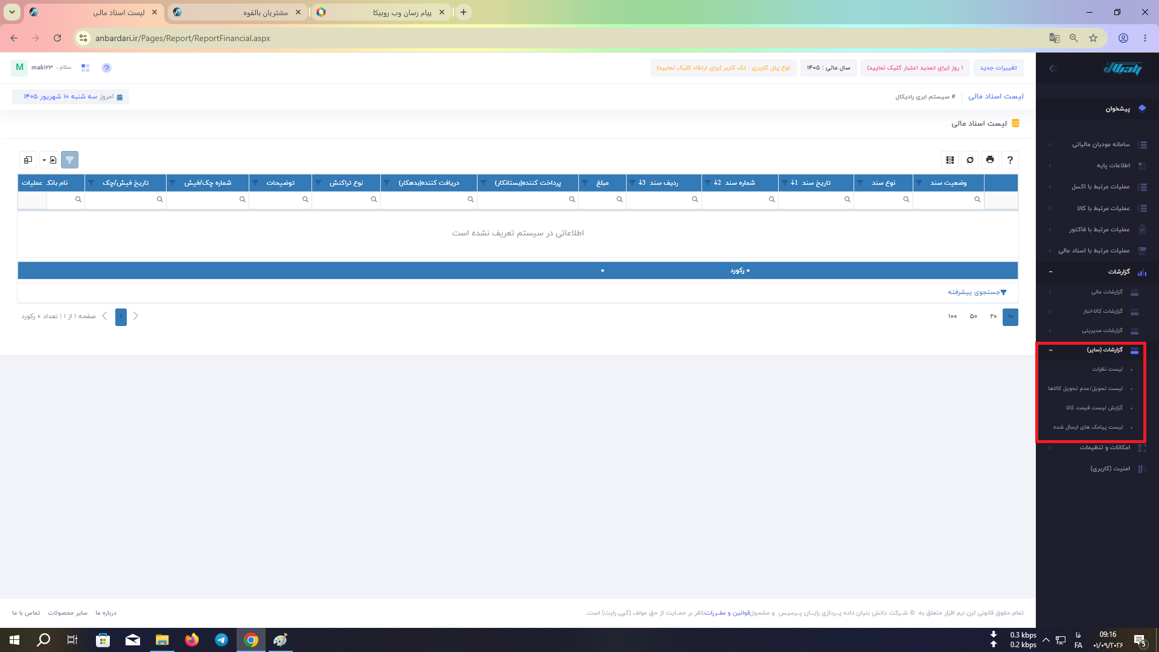Collapse the sidebar with double-chevron icon

click(x=1052, y=69)
